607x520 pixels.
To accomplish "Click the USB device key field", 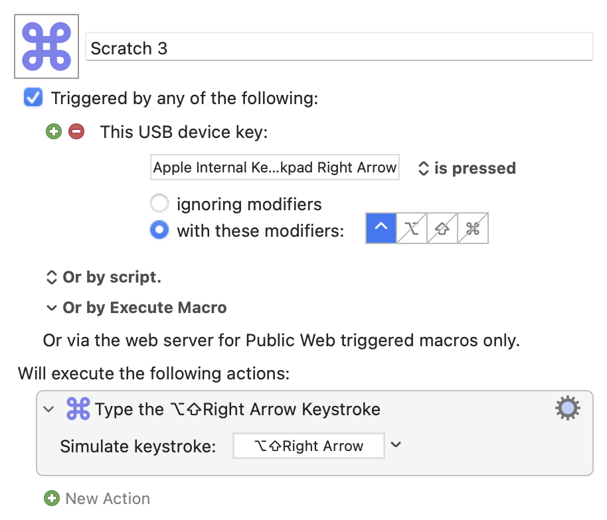I will click(275, 168).
